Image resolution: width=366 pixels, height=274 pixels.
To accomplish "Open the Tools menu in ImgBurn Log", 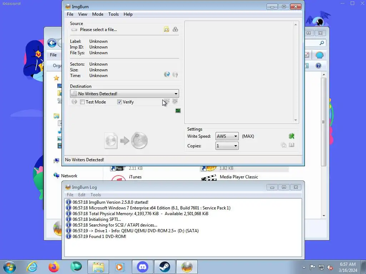I will [x=96, y=195].
